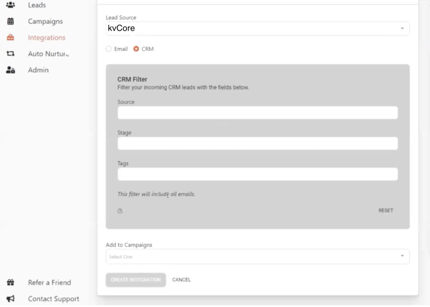Navigate to Auto Nurture
The image size is (430, 307).
[x=49, y=53]
